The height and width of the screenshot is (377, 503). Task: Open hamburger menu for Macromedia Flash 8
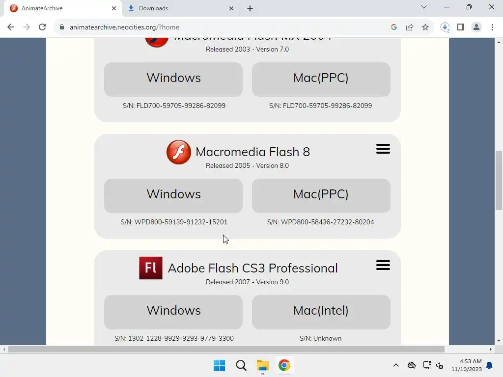(383, 149)
